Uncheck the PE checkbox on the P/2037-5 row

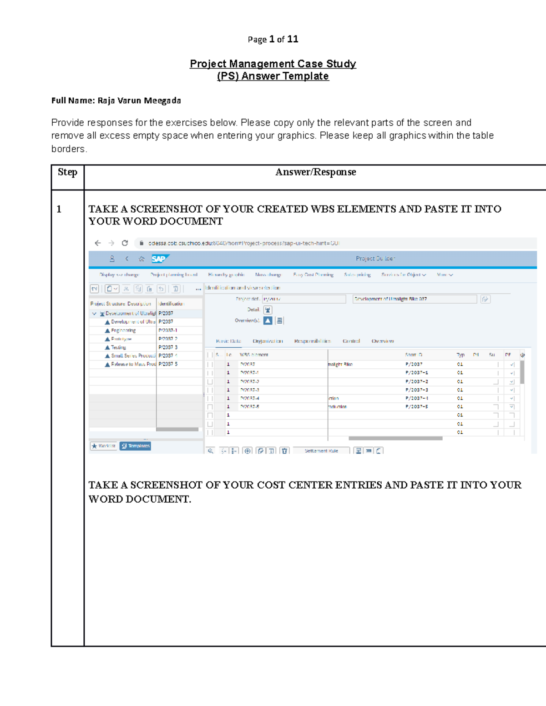(512, 407)
